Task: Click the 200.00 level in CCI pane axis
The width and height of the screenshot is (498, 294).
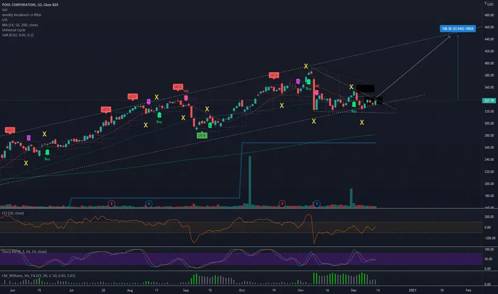Action: [489, 217]
